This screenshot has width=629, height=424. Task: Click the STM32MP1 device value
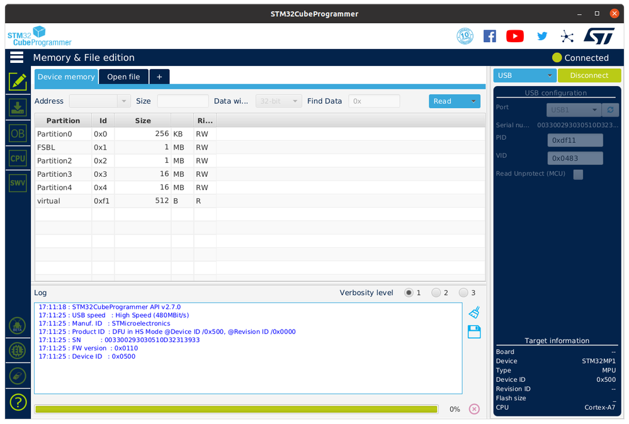599,361
